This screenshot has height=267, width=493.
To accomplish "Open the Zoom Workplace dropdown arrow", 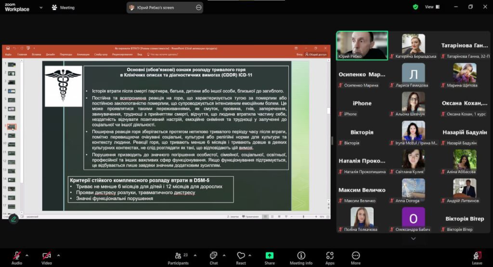I will tap(41, 8).
